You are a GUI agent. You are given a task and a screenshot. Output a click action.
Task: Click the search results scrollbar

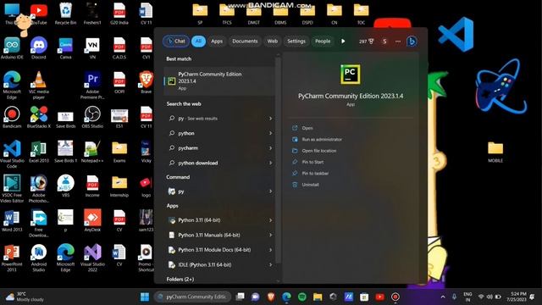click(x=278, y=159)
